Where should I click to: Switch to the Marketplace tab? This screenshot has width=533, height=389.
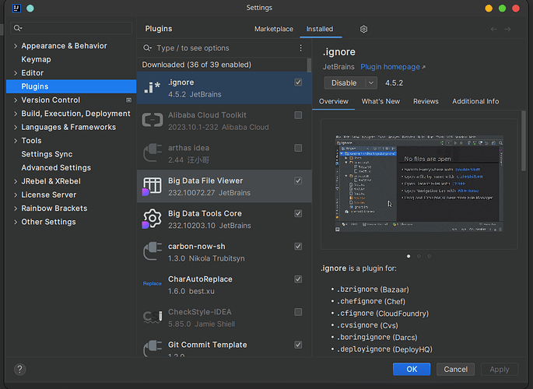(274, 30)
